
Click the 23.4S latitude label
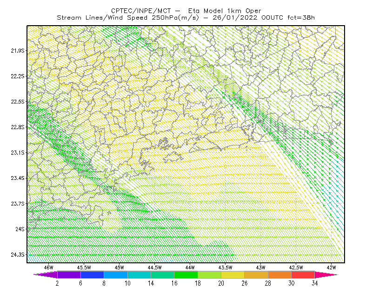18,178
